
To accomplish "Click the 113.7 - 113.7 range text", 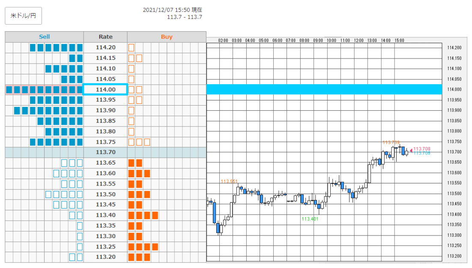I will [185, 17].
